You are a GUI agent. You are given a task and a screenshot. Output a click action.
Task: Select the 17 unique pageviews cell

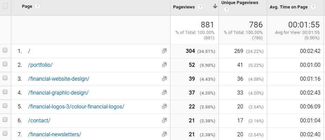coord(240,120)
